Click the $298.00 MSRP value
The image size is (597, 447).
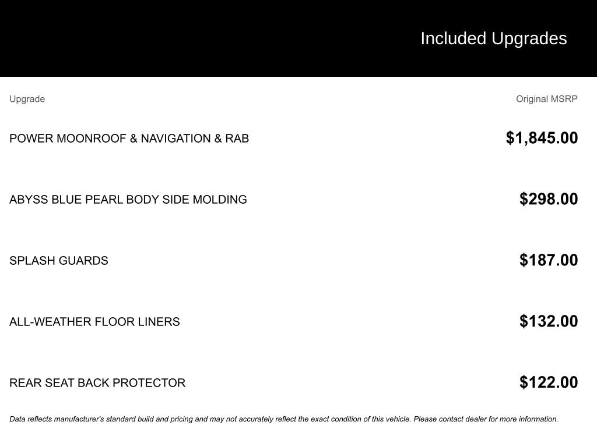[x=549, y=199]
